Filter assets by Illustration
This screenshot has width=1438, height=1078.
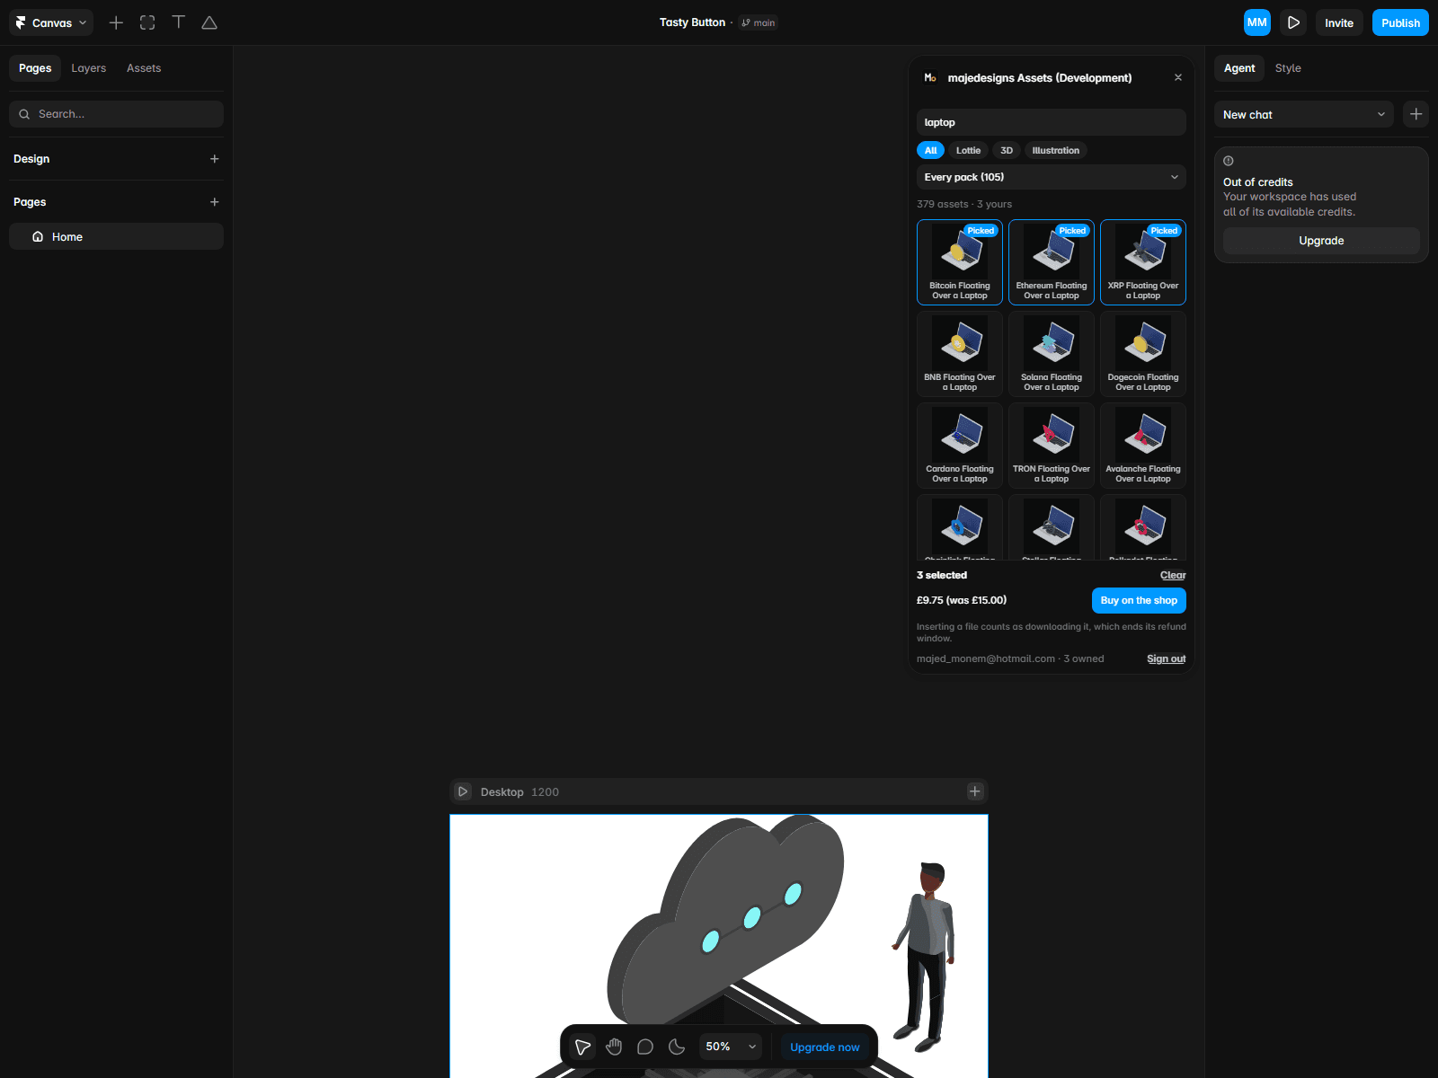[x=1056, y=150]
